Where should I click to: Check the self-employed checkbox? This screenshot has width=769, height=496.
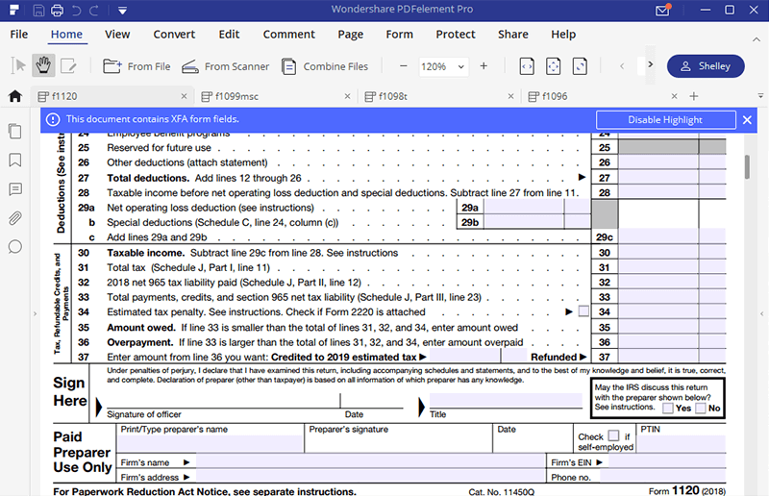pyautogui.click(x=613, y=435)
